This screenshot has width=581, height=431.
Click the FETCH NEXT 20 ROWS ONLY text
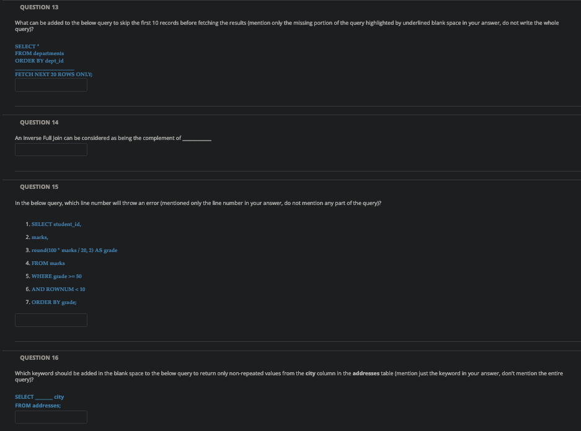click(53, 74)
